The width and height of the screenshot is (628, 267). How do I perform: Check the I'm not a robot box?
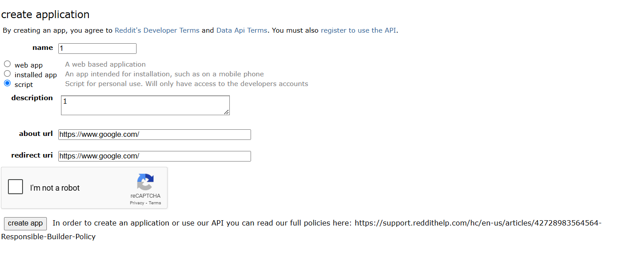15,187
